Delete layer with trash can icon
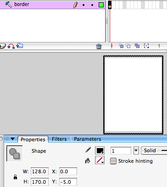This screenshot has width=167, height=187. [x=99, y=46]
